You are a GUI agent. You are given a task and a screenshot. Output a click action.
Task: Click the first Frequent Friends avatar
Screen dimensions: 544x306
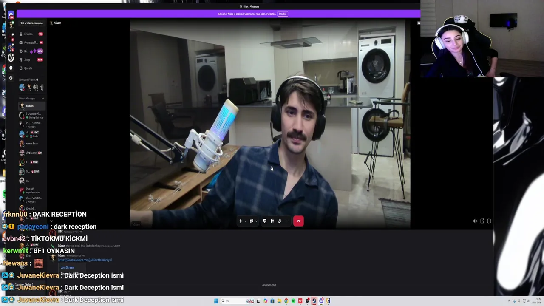(22, 87)
